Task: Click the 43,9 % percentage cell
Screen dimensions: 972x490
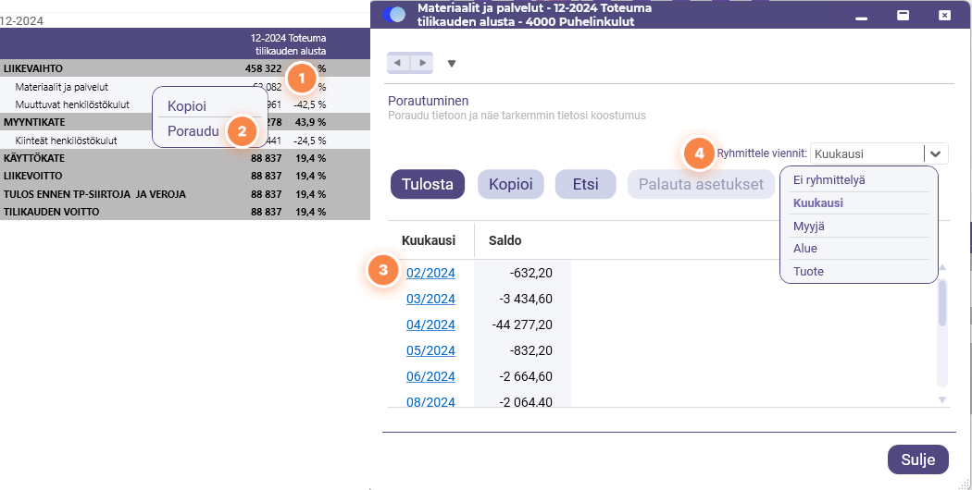Action: click(x=311, y=122)
